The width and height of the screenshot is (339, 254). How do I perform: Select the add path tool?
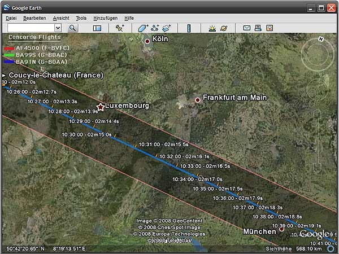(x=155, y=28)
